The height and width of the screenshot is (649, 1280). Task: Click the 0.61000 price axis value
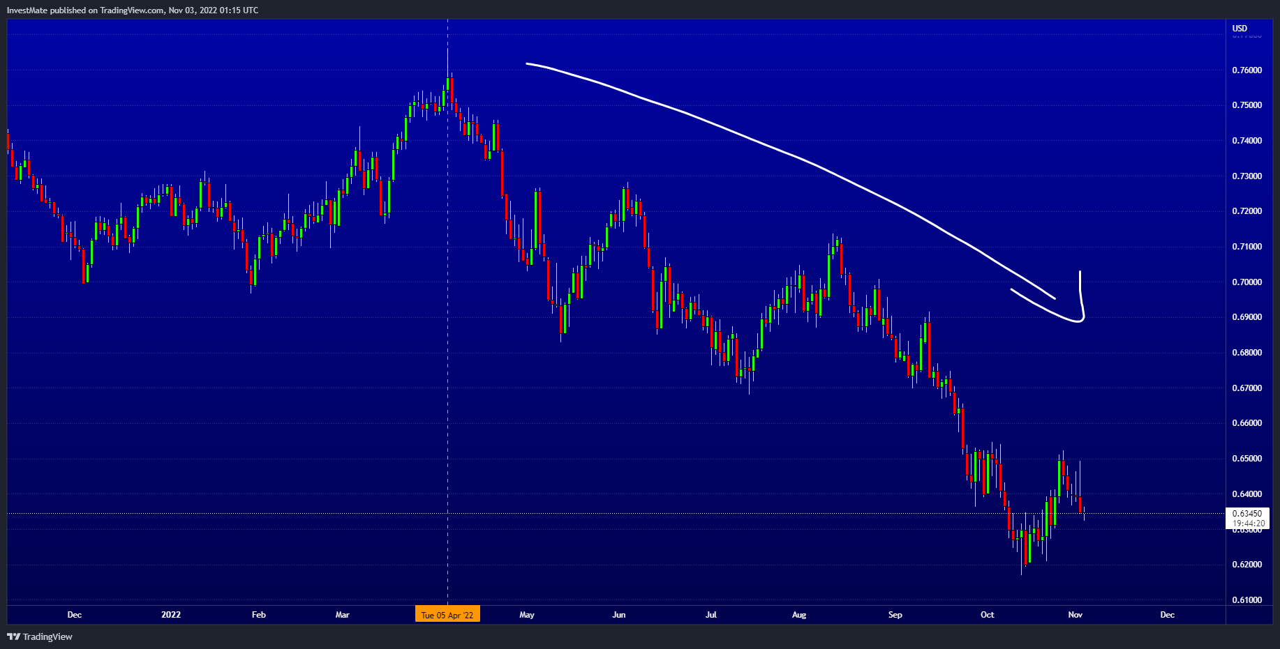coord(1247,600)
